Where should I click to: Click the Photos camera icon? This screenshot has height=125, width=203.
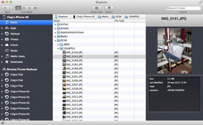pos(7,39)
